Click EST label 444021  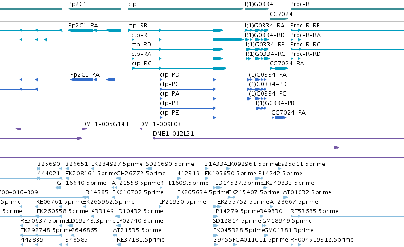49,174
